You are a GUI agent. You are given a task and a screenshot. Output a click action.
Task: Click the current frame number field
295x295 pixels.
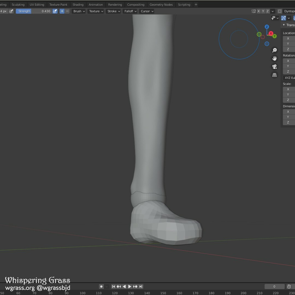[274, 287]
